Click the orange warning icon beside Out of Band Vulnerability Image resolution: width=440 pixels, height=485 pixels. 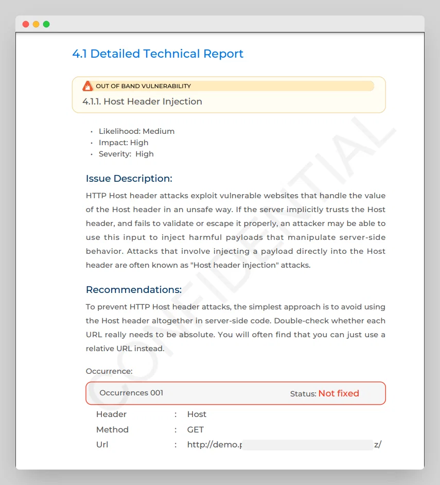click(87, 86)
